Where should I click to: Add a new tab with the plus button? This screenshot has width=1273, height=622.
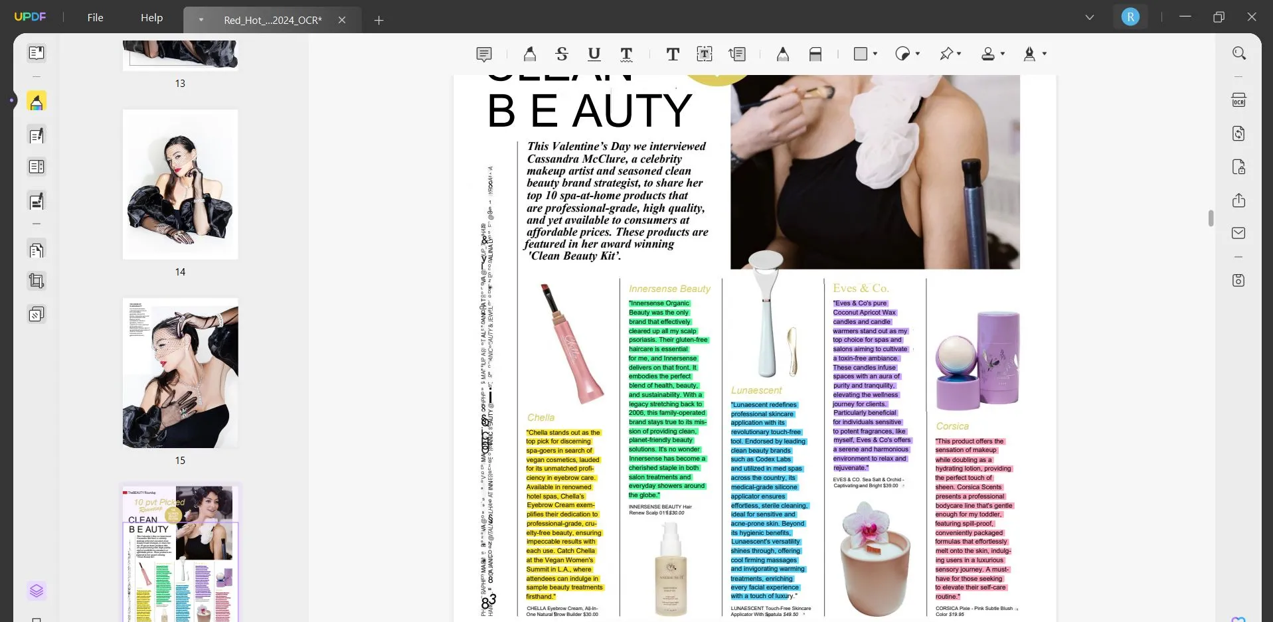pos(379,21)
